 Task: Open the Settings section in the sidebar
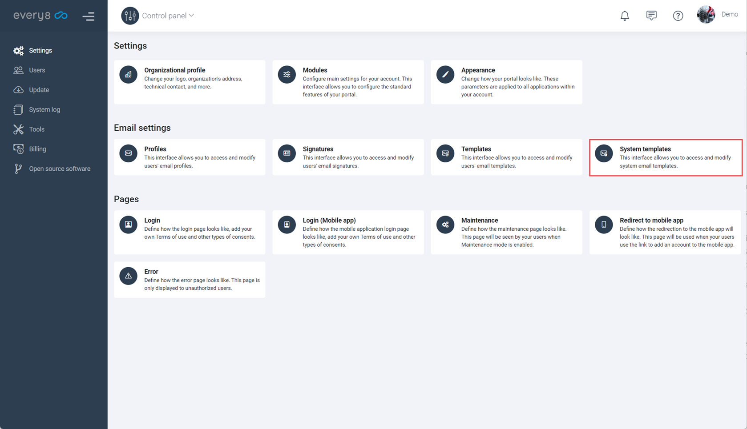40,50
